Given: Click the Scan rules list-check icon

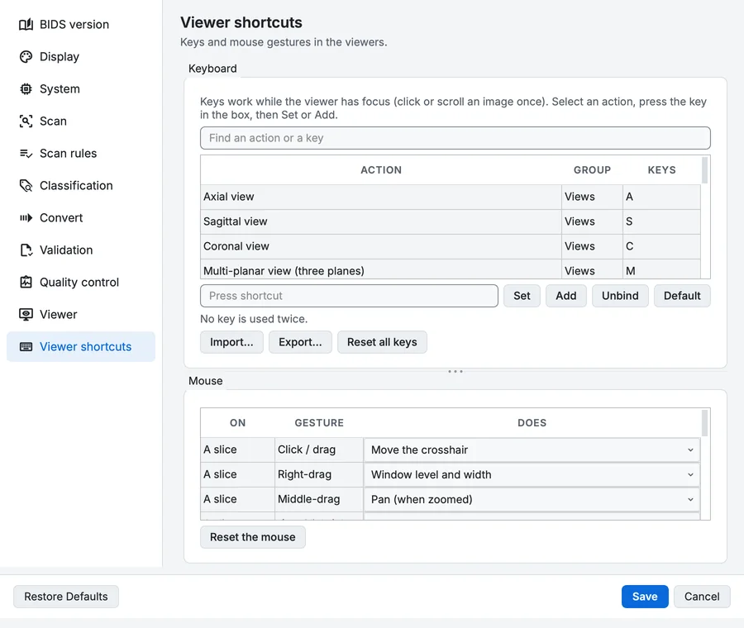Looking at the screenshot, I should (x=26, y=153).
